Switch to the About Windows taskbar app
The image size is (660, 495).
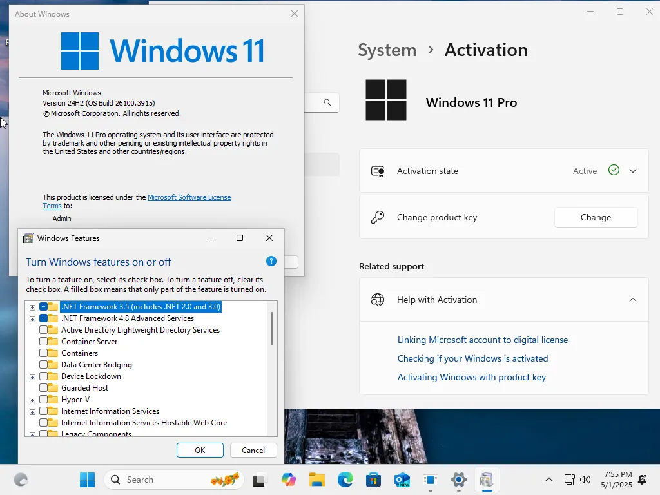click(x=430, y=480)
